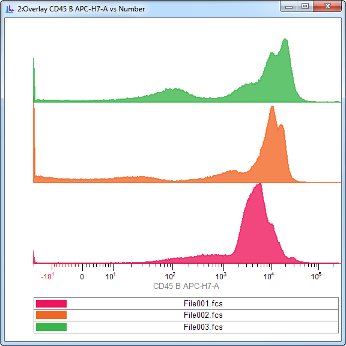This screenshot has width=346, height=346.
Task: Click the 10⁴ axis tick label
Action: (269, 276)
